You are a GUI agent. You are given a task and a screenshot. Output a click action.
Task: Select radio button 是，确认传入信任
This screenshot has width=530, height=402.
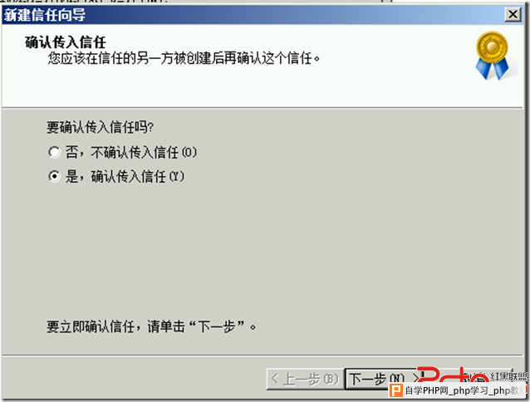[54, 176]
